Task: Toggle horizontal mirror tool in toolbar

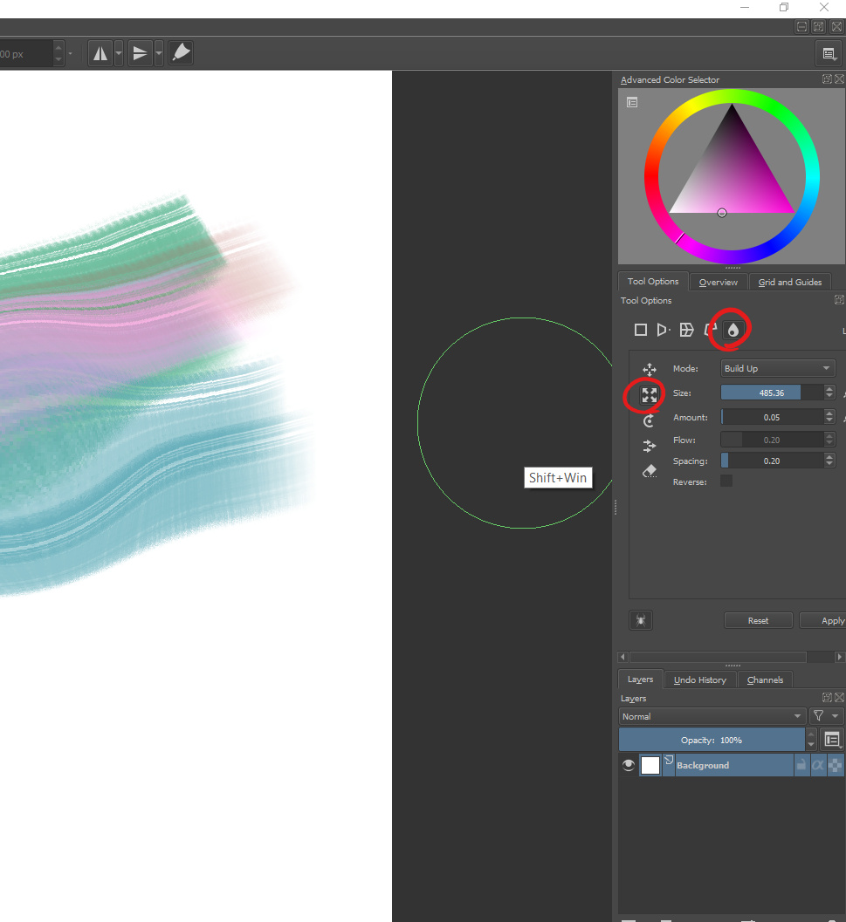Action: click(x=100, y=54)
